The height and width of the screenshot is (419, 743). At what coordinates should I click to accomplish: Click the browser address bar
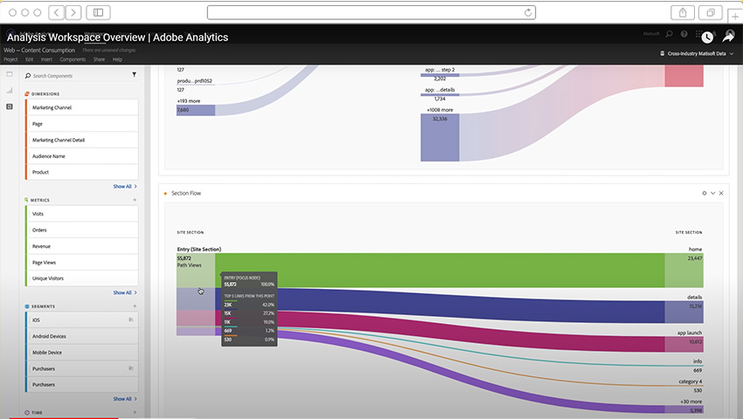pyautogui.click(x=371, y=13)
